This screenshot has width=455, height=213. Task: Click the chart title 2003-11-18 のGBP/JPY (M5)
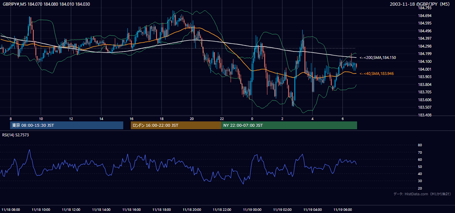(x=420, y=4)
